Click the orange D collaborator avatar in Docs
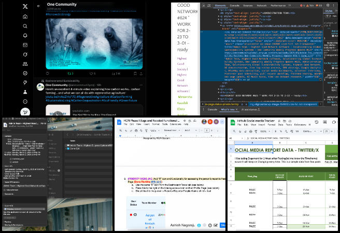 pyautogui.click(x=210, y=122)
